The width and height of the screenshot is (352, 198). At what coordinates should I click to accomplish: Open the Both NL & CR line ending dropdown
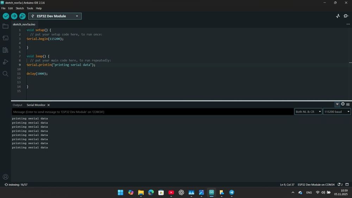(x=308, y=112)
